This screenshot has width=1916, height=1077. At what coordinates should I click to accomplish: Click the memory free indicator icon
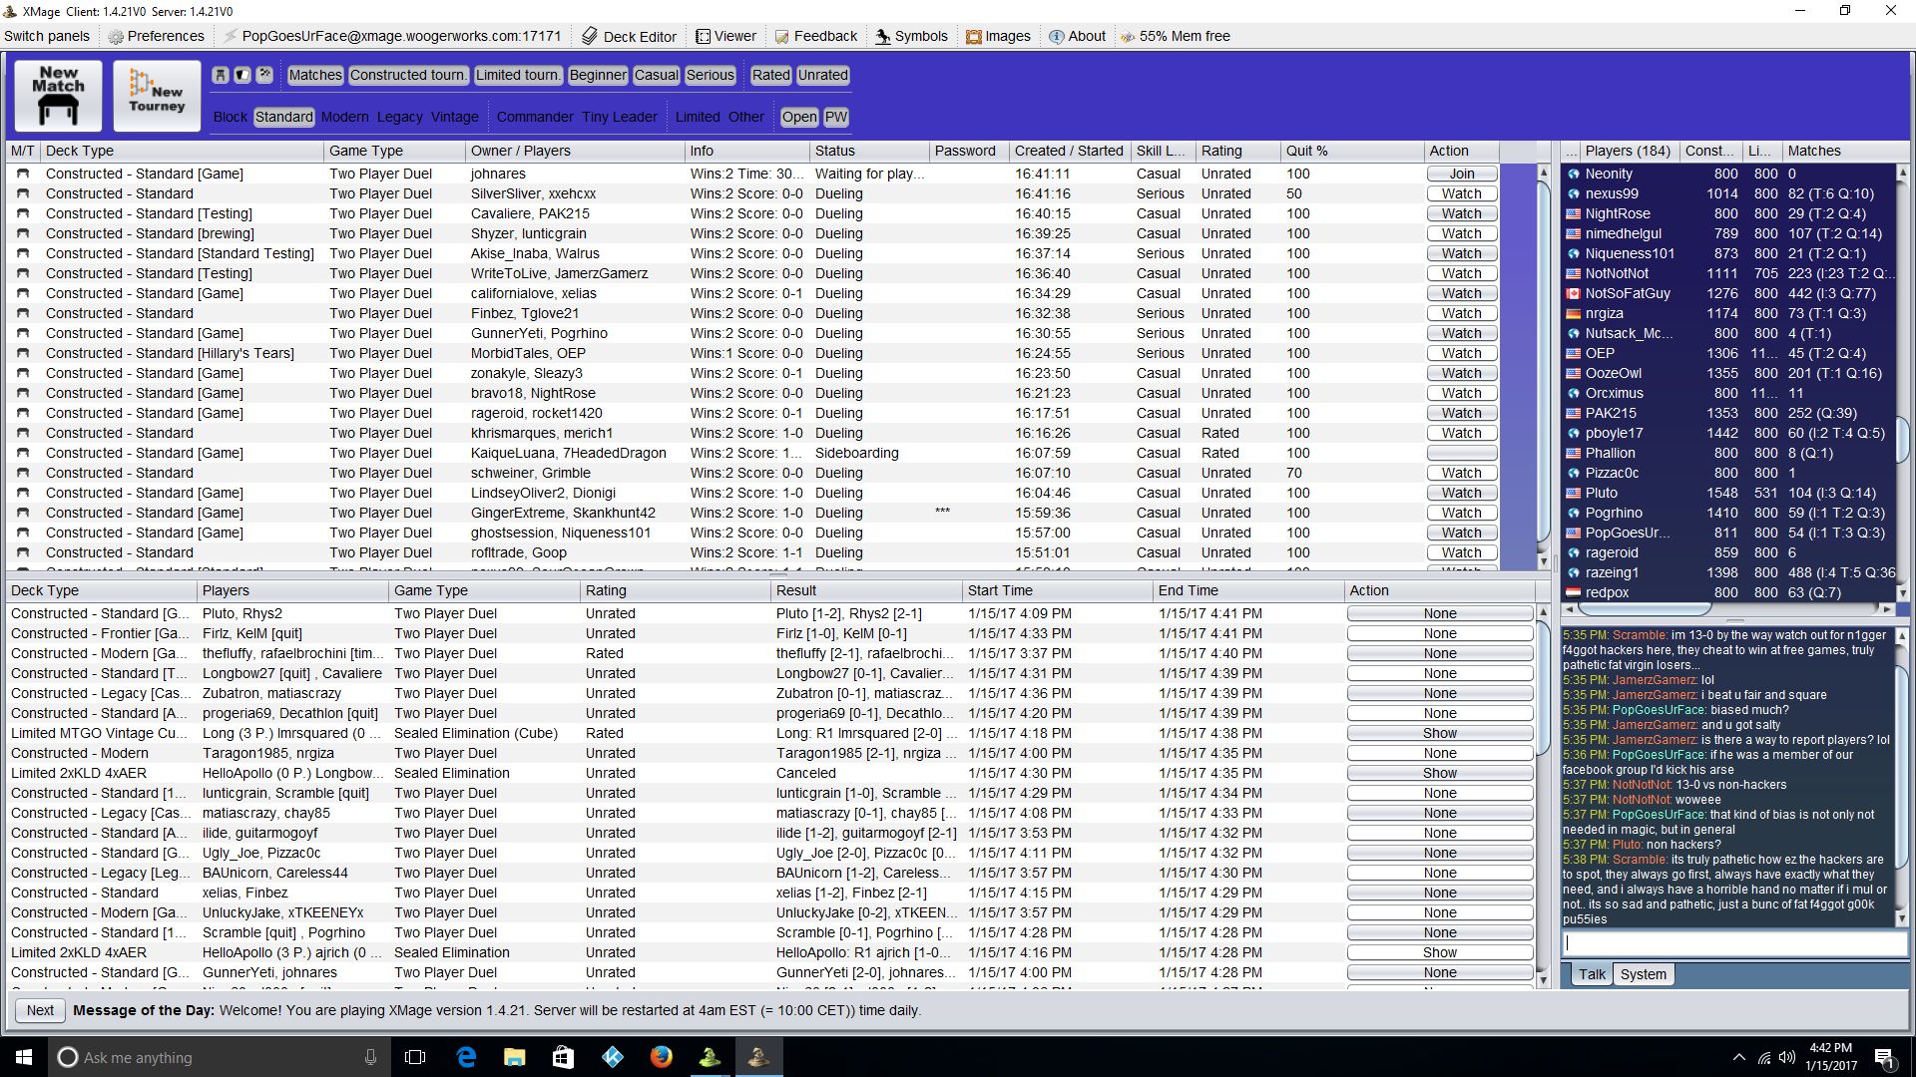click(x=1128, y=36)
